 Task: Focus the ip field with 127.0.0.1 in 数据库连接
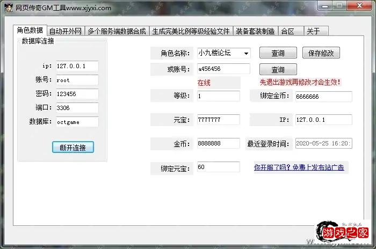click(x=77, y=66)
